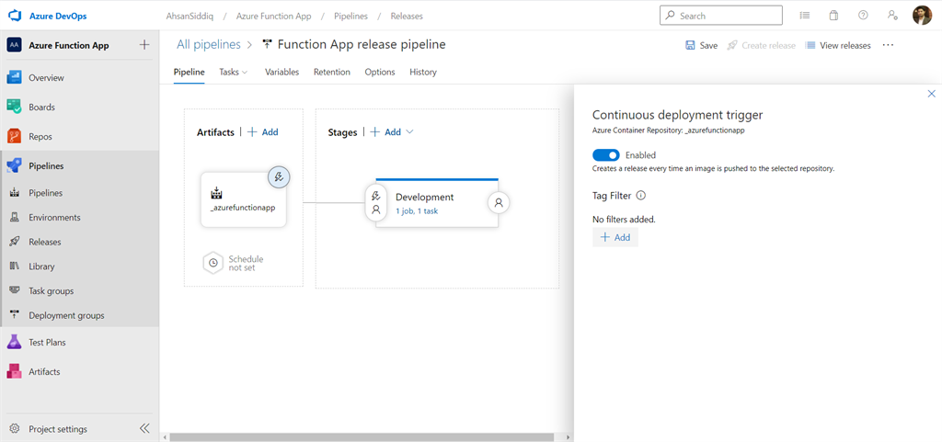Expand the Stages Add dropdown arrow
942x442 pixels.
(409, 132)
